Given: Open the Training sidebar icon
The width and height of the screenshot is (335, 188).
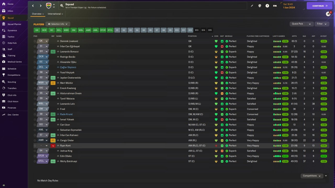Looking at the screenshot, I should (4, 55).
